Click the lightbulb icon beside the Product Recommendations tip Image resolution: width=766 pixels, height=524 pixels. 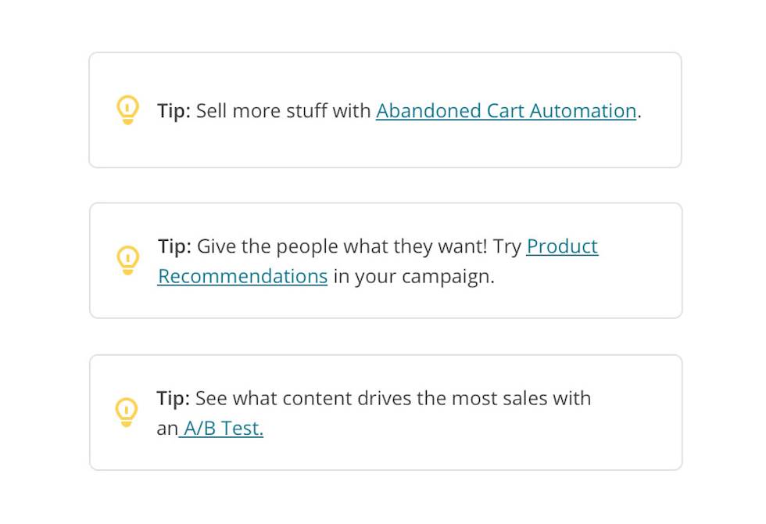127,260
